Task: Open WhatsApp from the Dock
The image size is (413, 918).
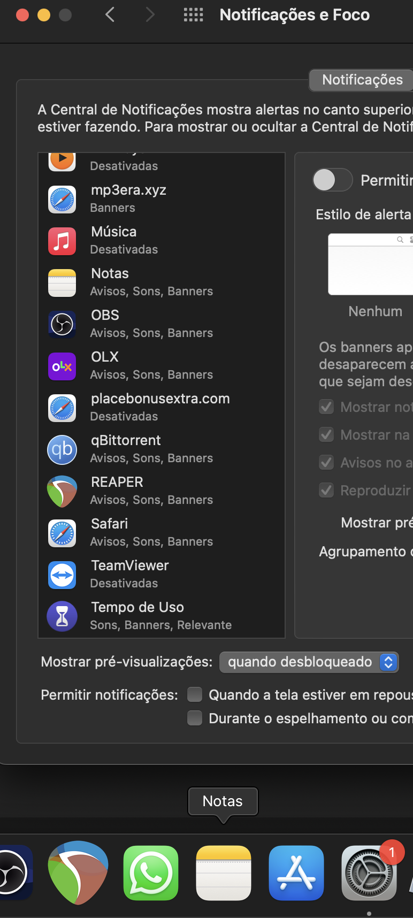Action: (x=151, y=873)
